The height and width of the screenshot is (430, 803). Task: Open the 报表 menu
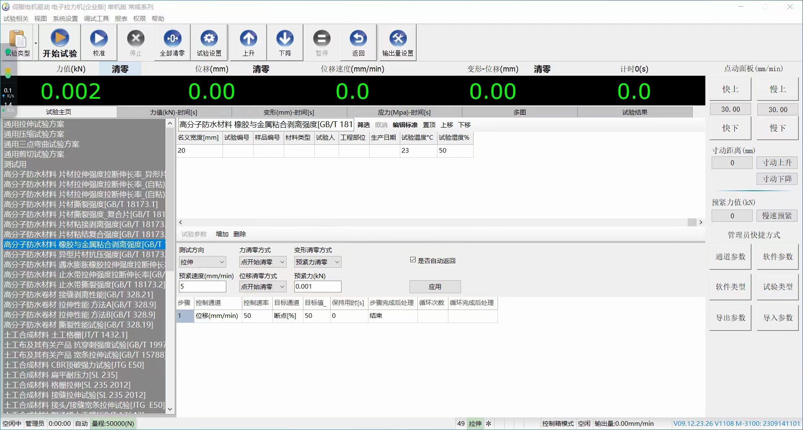click(121, 18)
